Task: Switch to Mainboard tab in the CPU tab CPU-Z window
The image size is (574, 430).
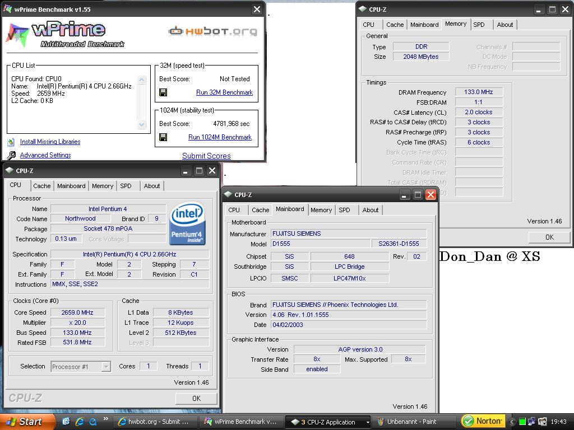Action: coord(71,186)
